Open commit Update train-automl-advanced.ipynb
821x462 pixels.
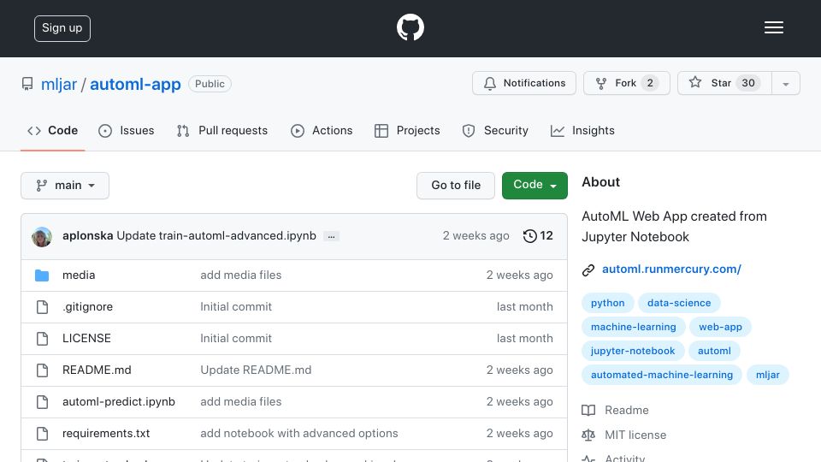coord(216,236)
